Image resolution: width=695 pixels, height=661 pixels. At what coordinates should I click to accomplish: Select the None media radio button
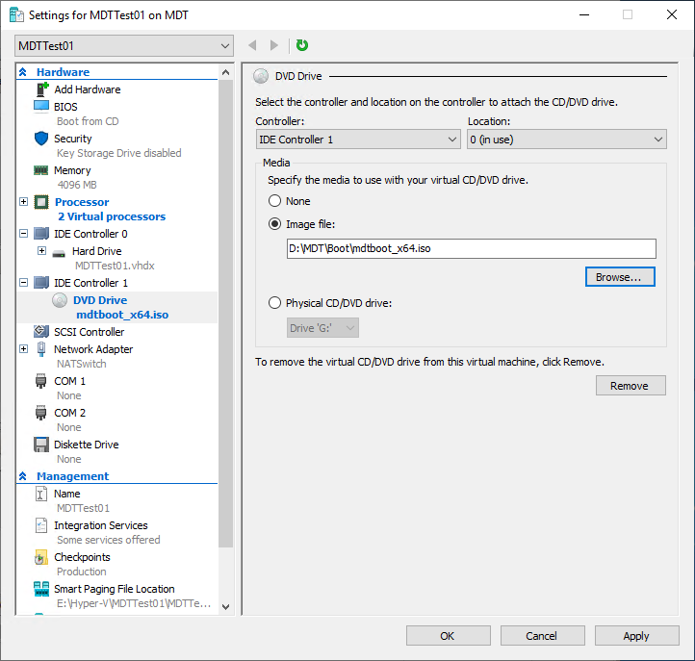pos(274,201)
